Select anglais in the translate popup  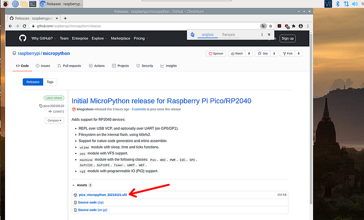coord(207,34)
